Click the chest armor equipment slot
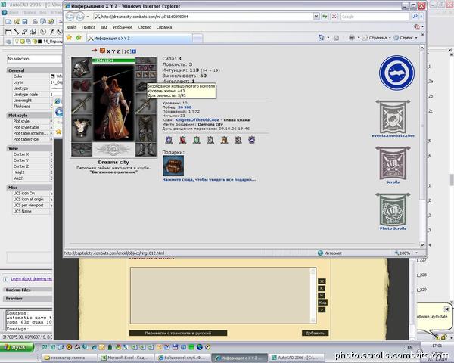Image resolution: width=454 pixels, height=363 pixels. click(x=82, y=129)
